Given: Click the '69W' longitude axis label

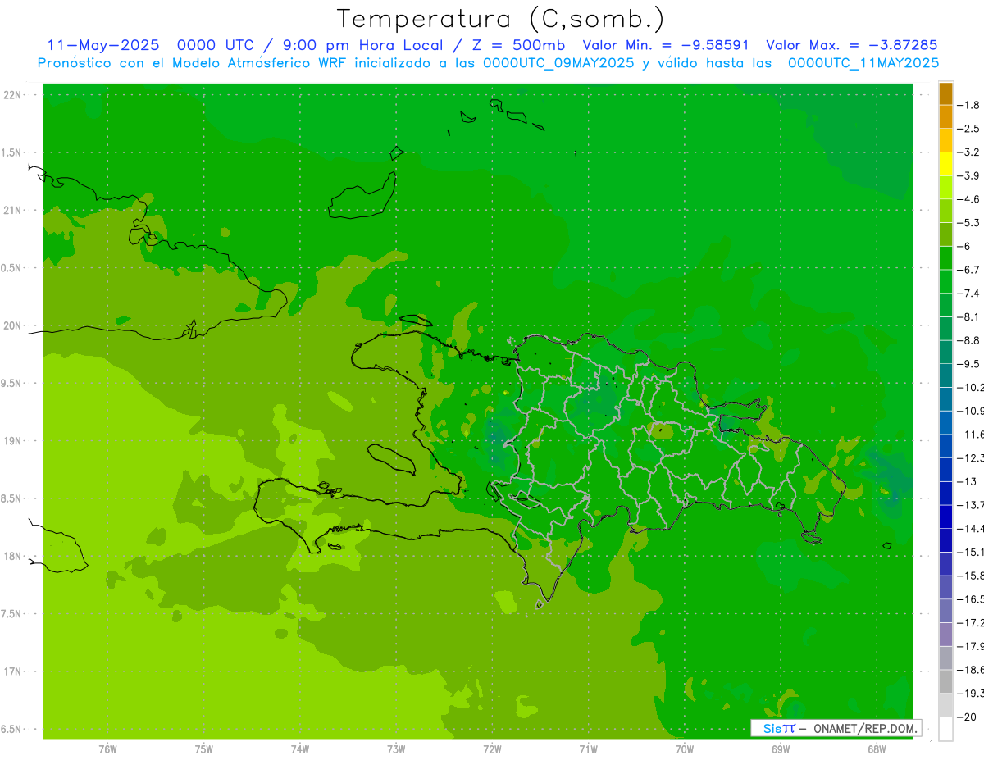Looking at the screenshot, I should [x=781, y=749].
